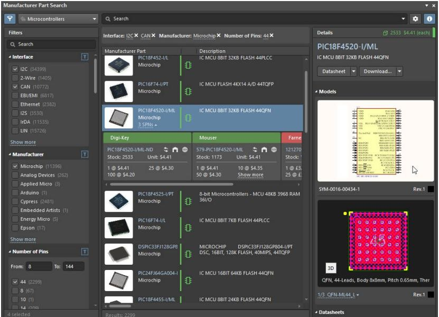Click the 3D view button on footprint
439x317 pixels.
pyautogui.click(x=331, y=268)
